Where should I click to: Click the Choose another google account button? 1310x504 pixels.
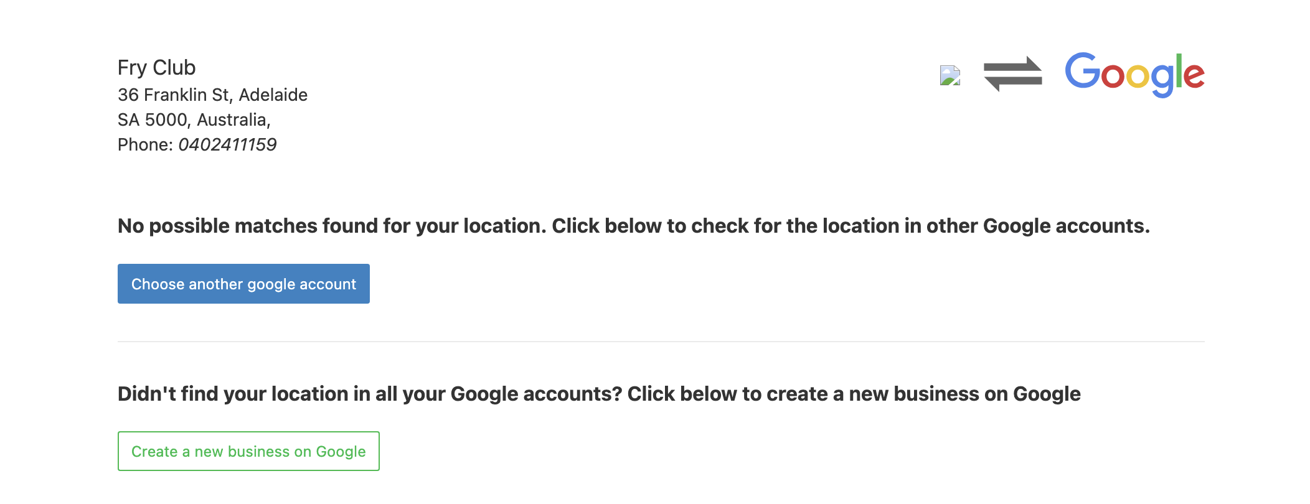(x=243, y=284)
